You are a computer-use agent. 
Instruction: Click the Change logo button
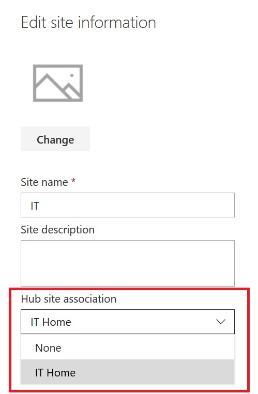click(55, 139)
